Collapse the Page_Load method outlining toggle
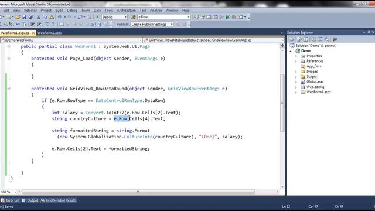The width and height of the screenshot is (375, 211). (9, 58)
